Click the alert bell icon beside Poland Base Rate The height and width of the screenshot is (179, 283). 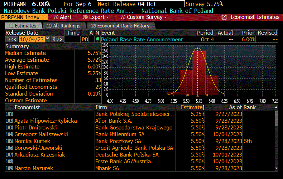[x=98, y=39]
